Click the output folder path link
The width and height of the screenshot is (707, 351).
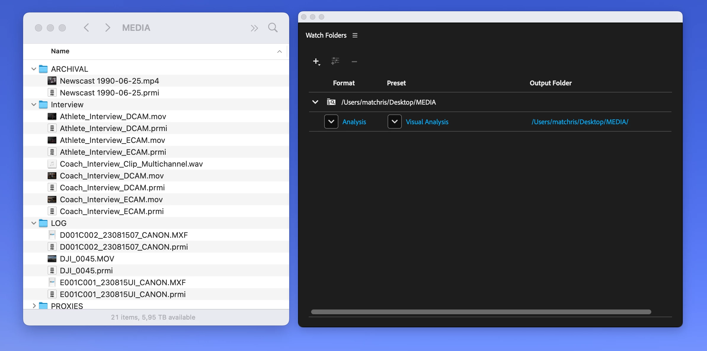coord(580,122)
